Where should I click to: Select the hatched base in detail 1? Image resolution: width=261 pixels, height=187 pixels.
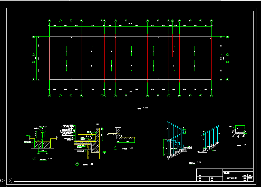[x=43, y=145]
